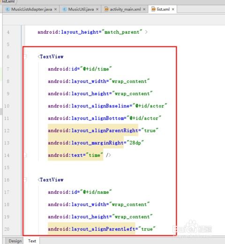Switch to the MusicUtil.java tab
The image size is (225, 244).
click(81, 9)
